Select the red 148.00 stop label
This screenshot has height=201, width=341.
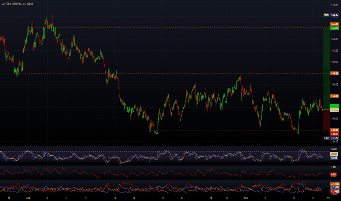334,134
